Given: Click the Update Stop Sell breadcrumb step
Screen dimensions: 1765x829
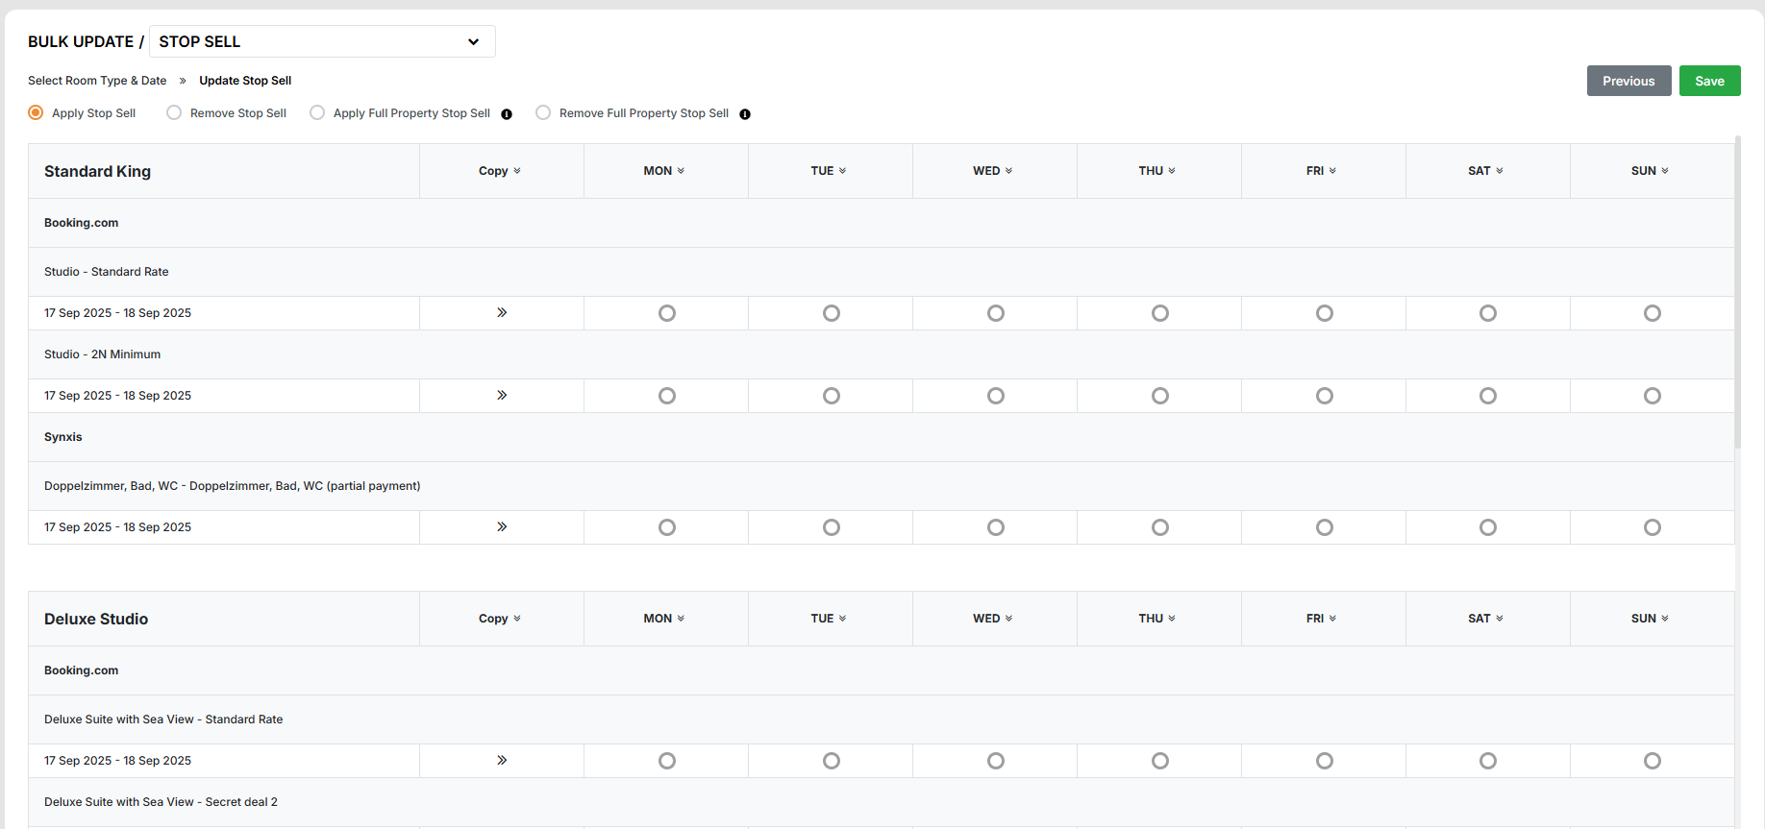Looking at the screenshot, I should [x=245, y=81].
